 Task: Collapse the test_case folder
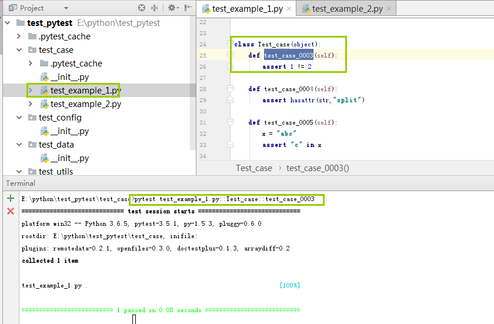click(x=19, y=50)
